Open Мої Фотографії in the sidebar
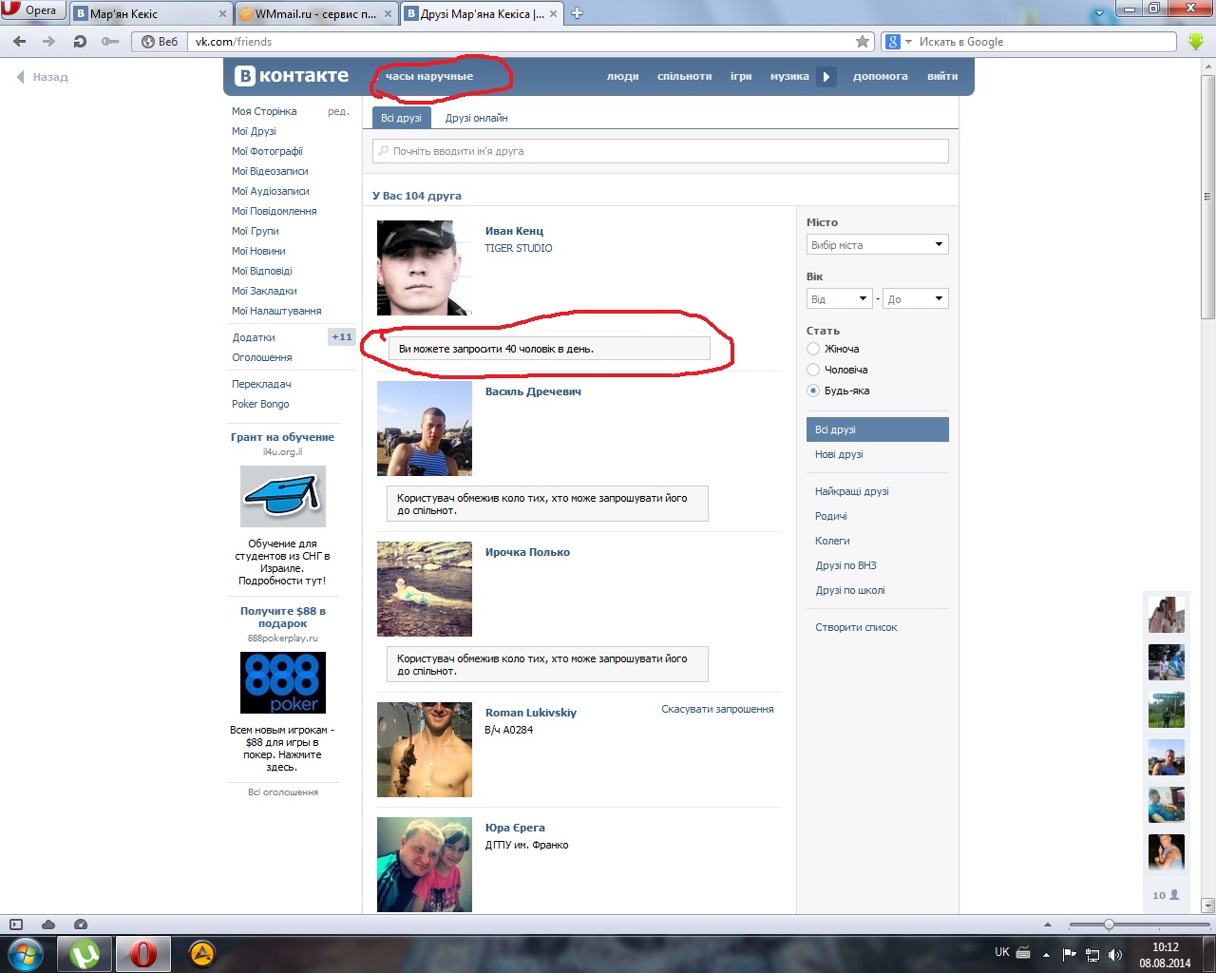The image size is (1216, 973). [x=267, y=151]
